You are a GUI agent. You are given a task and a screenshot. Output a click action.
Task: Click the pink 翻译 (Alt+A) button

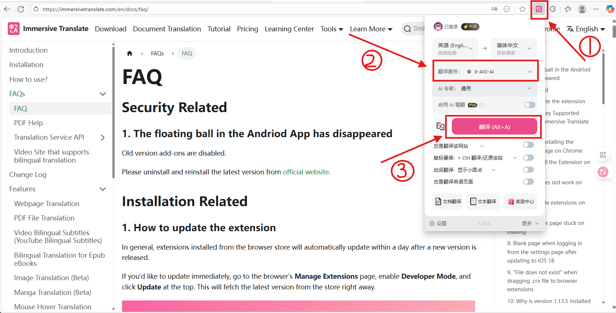click(x=494, y=126)
